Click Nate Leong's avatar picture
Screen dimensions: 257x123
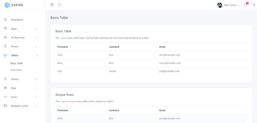point(220,5)
